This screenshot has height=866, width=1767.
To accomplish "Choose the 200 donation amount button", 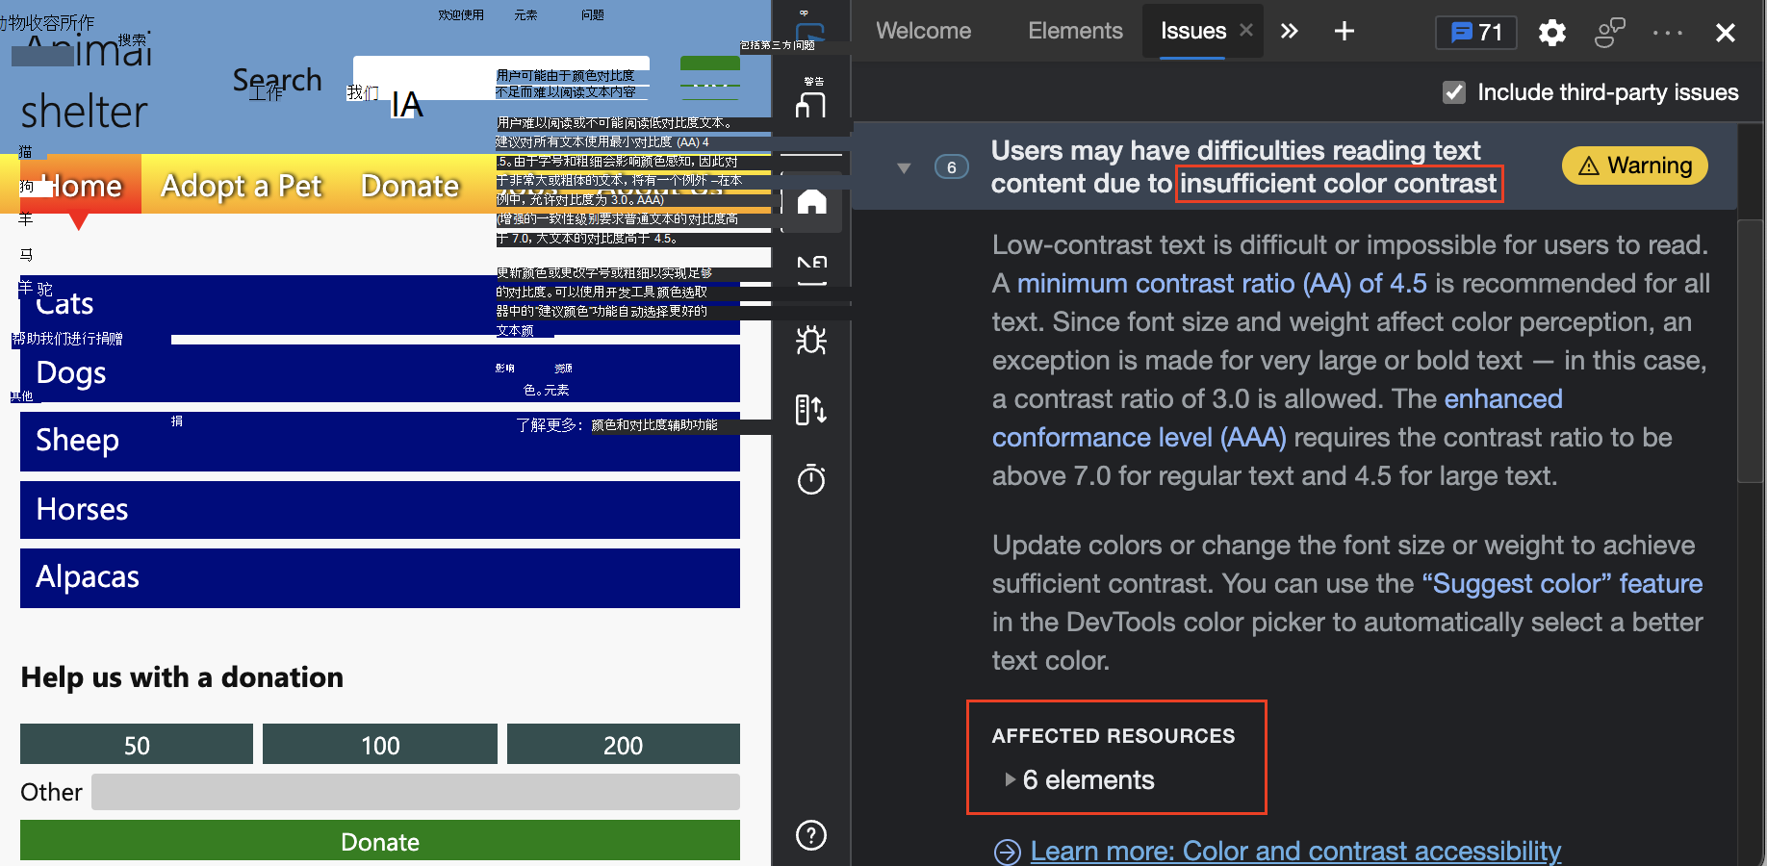I will [x=624, y=744].
